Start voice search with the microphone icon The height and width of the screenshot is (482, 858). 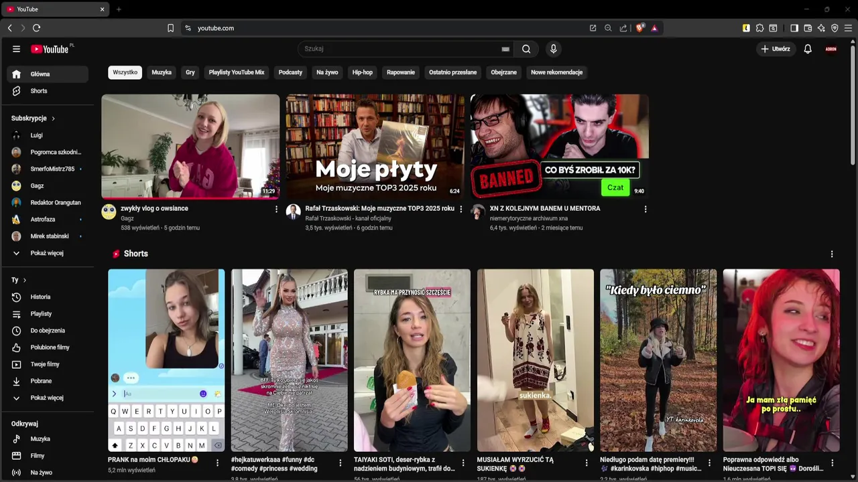point(553,49)
